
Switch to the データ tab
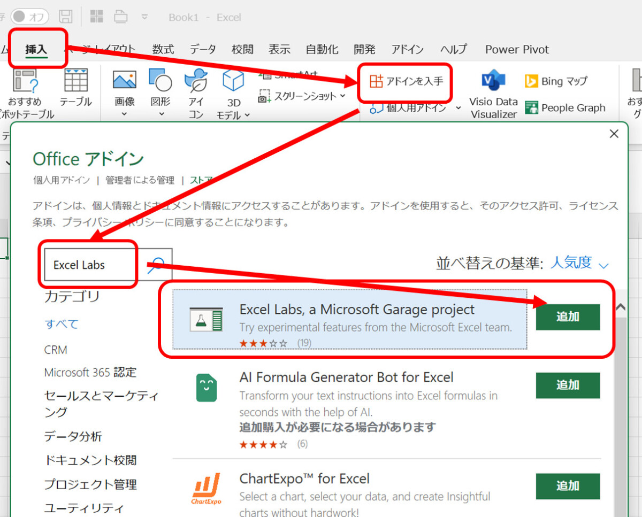(203, 49)
